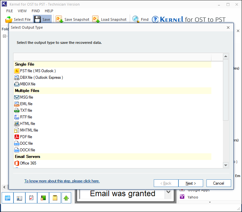Select the MHTML file icon

pos(17,130)
